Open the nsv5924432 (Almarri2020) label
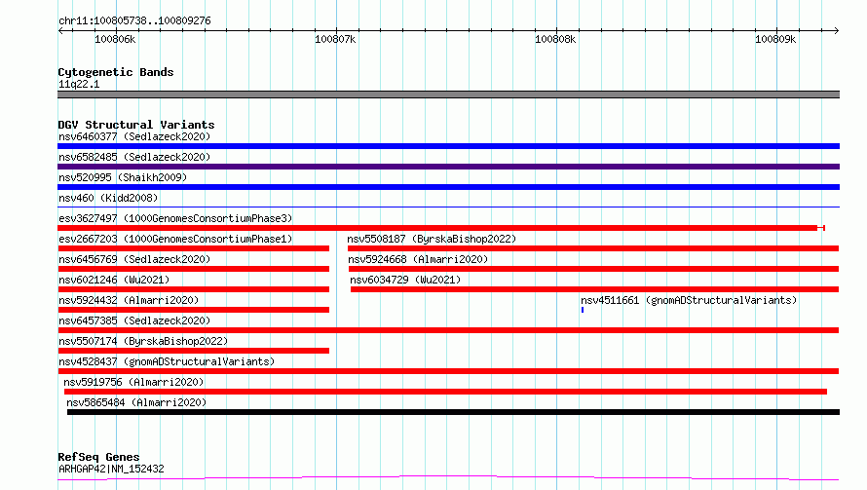Screen dimensions: 867x490 [x=129, y=300]
